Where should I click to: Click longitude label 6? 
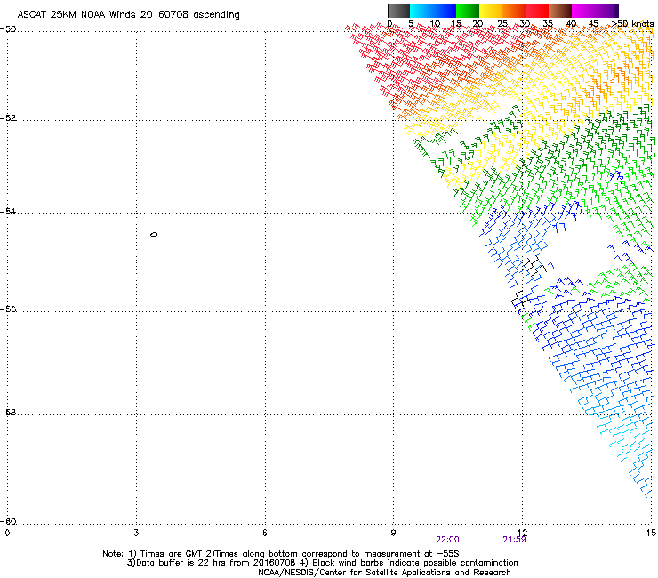265,533
